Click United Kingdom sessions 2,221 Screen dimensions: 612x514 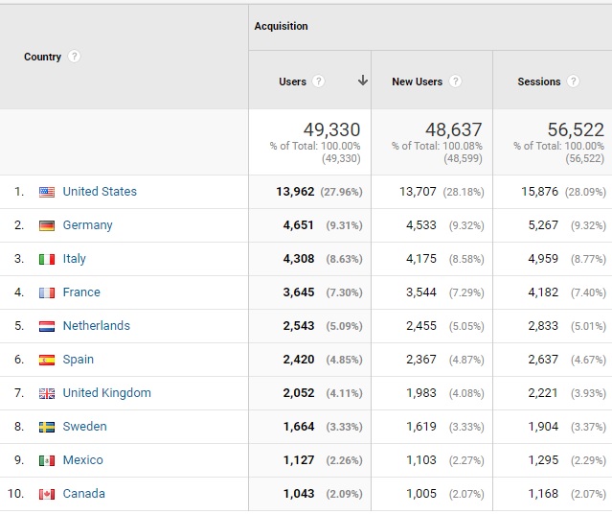[x=543, y=393]
